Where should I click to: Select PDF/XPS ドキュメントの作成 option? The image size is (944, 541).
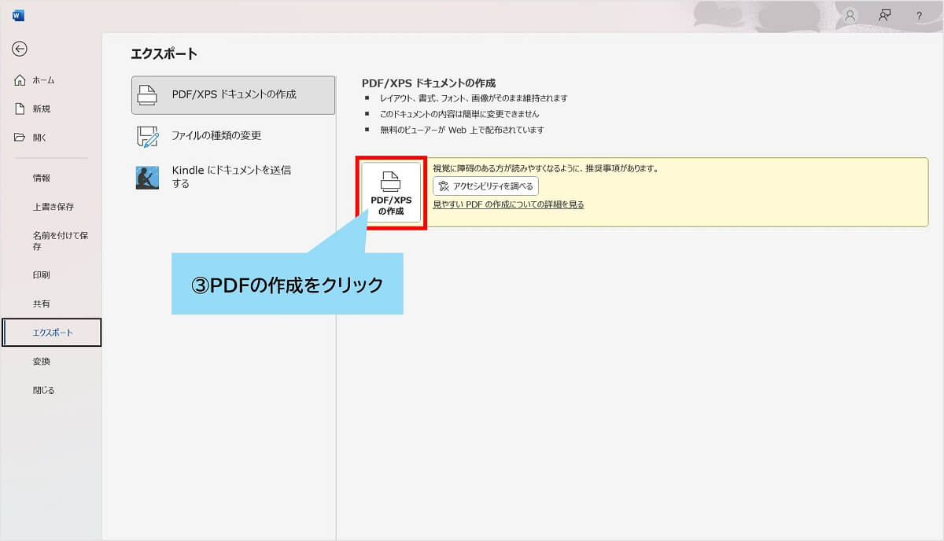(234, 95)
